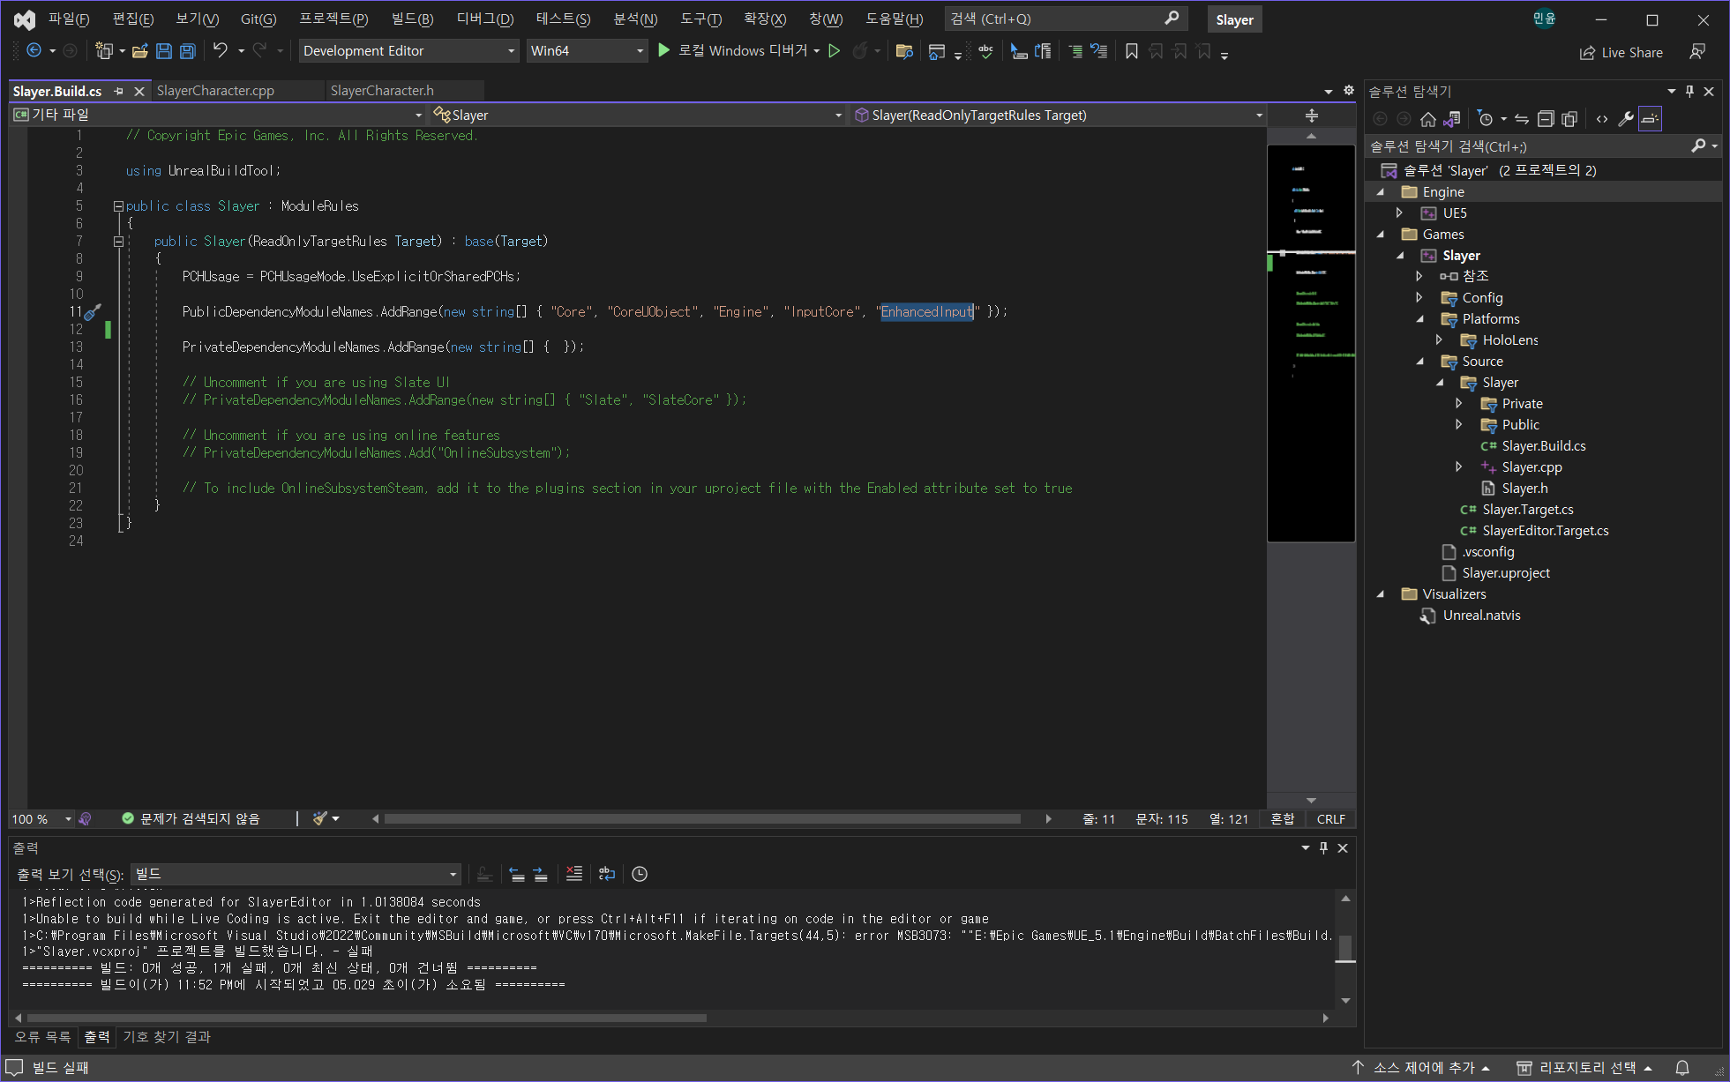Click the horizontal scrollbar in code editor
This screenshot has height=1082, width=1730.
(x=701, y=819)
